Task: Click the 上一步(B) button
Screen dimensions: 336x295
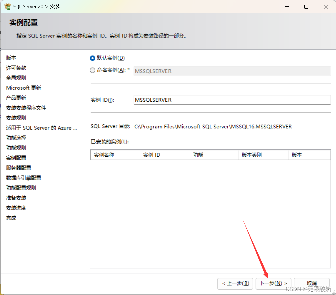Action: point(235,283)
